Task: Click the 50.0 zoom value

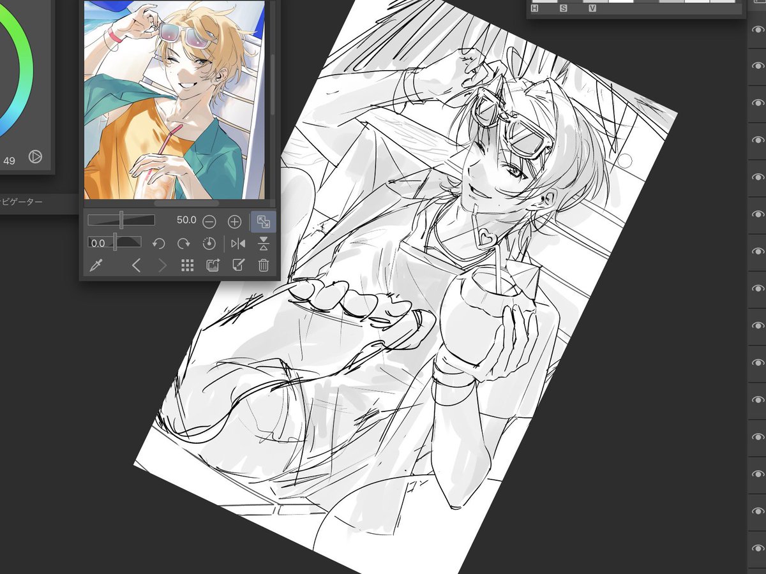Action: point(186,220)
